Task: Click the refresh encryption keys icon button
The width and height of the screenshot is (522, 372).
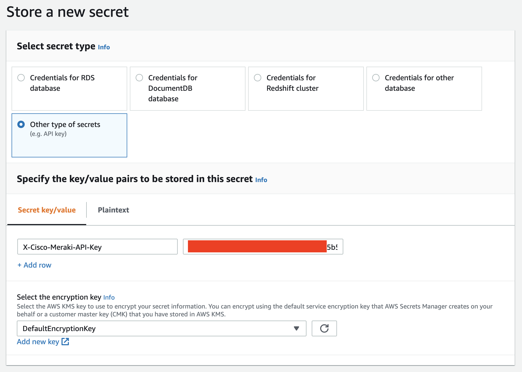Action: pyautogui.click(x=324, y=328)
